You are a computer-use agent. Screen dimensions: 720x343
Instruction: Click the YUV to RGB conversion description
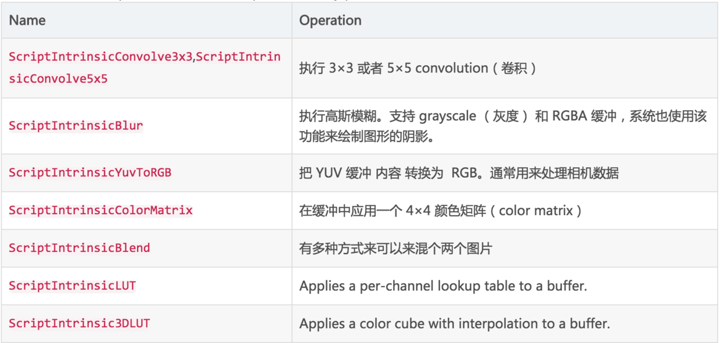(x=459, y=173)
